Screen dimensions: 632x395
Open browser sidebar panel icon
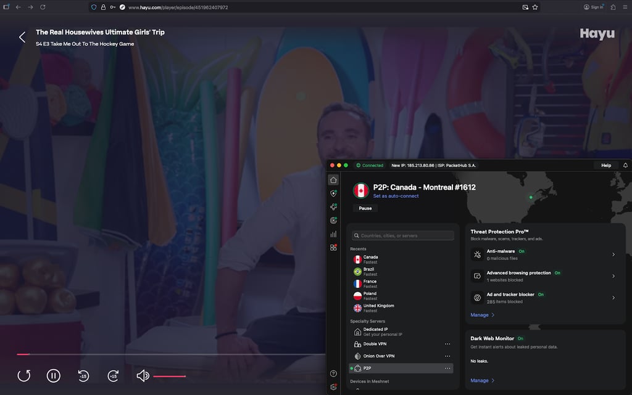coord(6,7)
